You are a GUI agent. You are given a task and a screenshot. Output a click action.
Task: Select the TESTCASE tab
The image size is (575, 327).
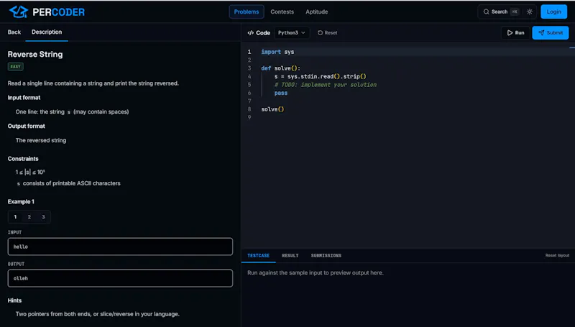[x=258, y=256]
